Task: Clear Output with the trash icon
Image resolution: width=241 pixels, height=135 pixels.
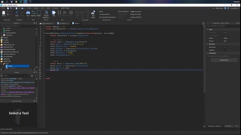Action: click(32, 76)
